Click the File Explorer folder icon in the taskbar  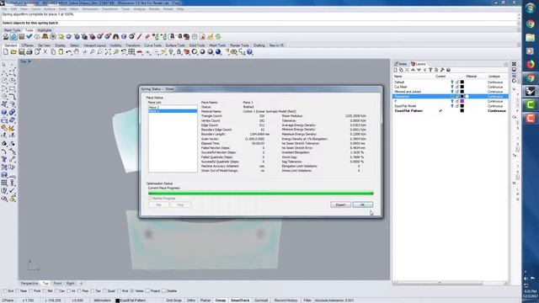tap(530, 37)
